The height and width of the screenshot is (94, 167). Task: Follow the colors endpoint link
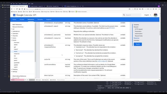(x=102, y=61)
